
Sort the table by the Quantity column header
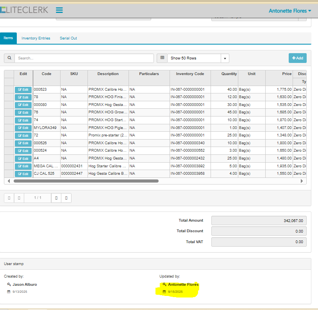(229, 74)
